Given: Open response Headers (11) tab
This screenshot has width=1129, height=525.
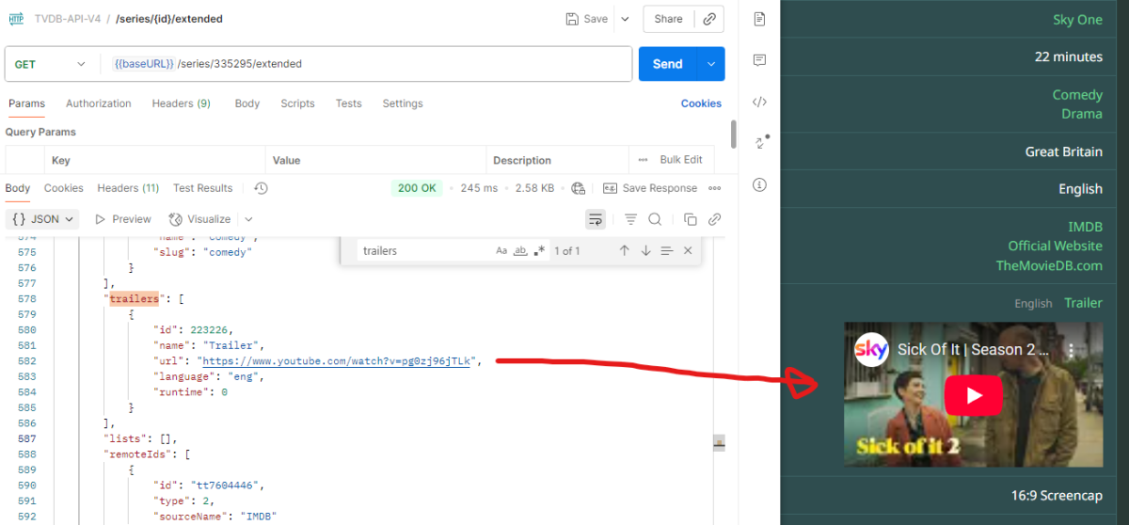Looking at the screenshot, I should (128, 188).
